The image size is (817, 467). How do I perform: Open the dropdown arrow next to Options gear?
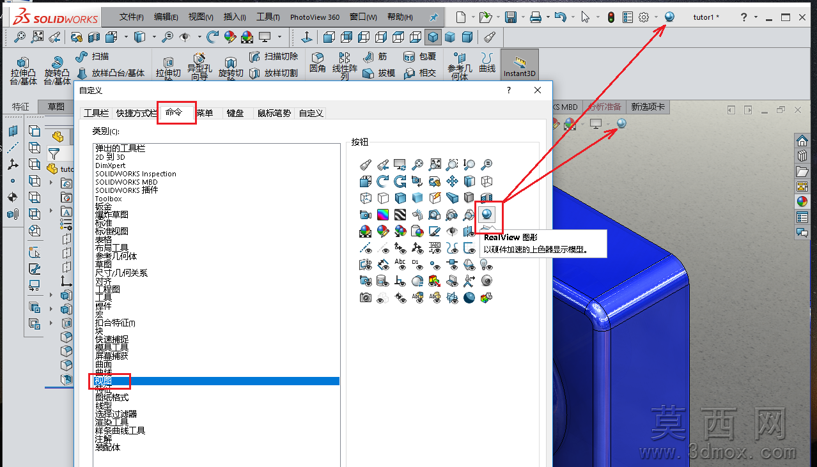[656, 17]
